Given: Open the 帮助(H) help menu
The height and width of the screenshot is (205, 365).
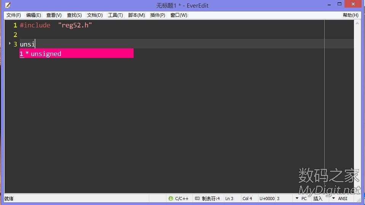Looking at the screenshot, I should 351,15.
